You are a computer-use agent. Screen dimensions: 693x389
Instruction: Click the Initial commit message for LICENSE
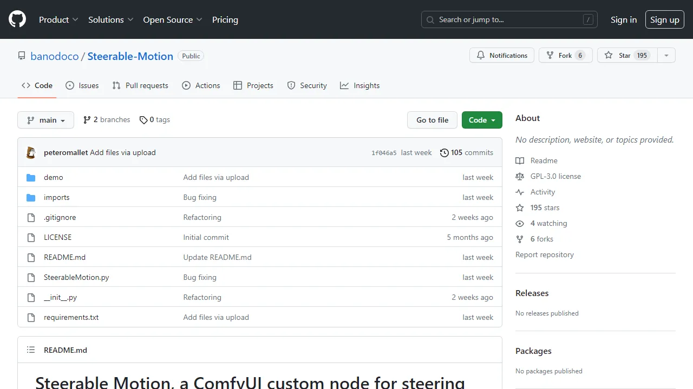point(206,237)
